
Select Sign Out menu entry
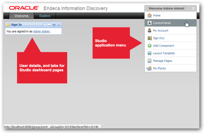pyautogui.click(x=170, y=38)
